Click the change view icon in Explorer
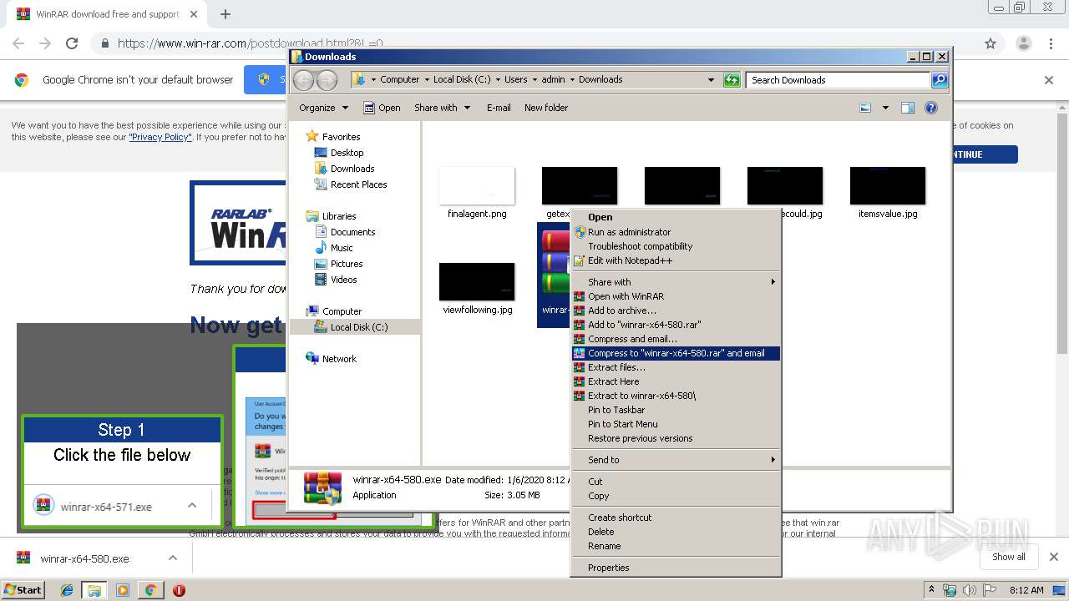Screen dimensions: 1069x601 pyautogui.click(x=865, y=108)
